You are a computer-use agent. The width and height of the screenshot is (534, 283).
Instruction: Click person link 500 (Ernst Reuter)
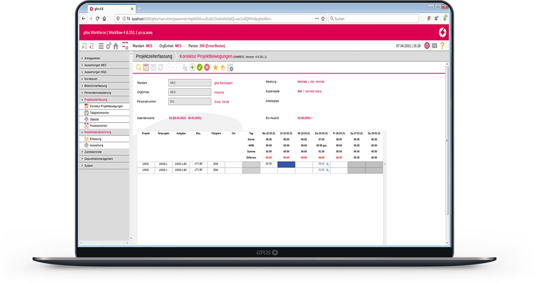click(212, 46)
